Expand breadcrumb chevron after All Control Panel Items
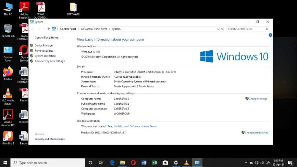Image resolution: width=297 pixels, height=167 pixels. [110, 29]
